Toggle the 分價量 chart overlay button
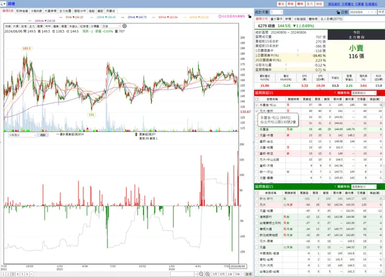 click(95, 27)
